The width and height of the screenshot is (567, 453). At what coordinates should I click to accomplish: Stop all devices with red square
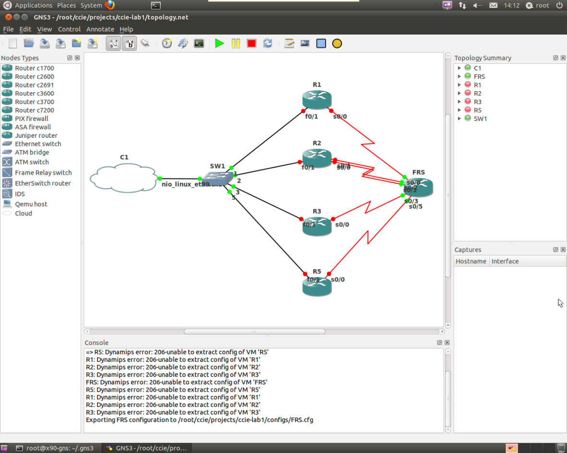coord(252,43)
